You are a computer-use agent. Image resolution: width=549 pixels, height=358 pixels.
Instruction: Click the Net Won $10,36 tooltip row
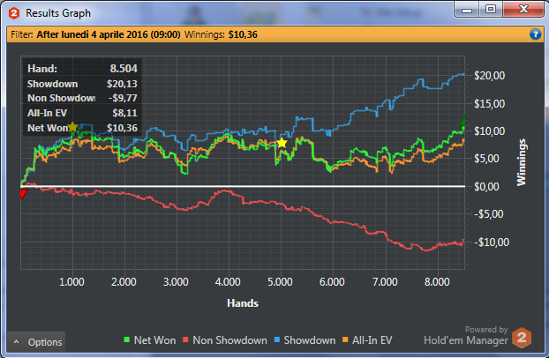[82, 128]
